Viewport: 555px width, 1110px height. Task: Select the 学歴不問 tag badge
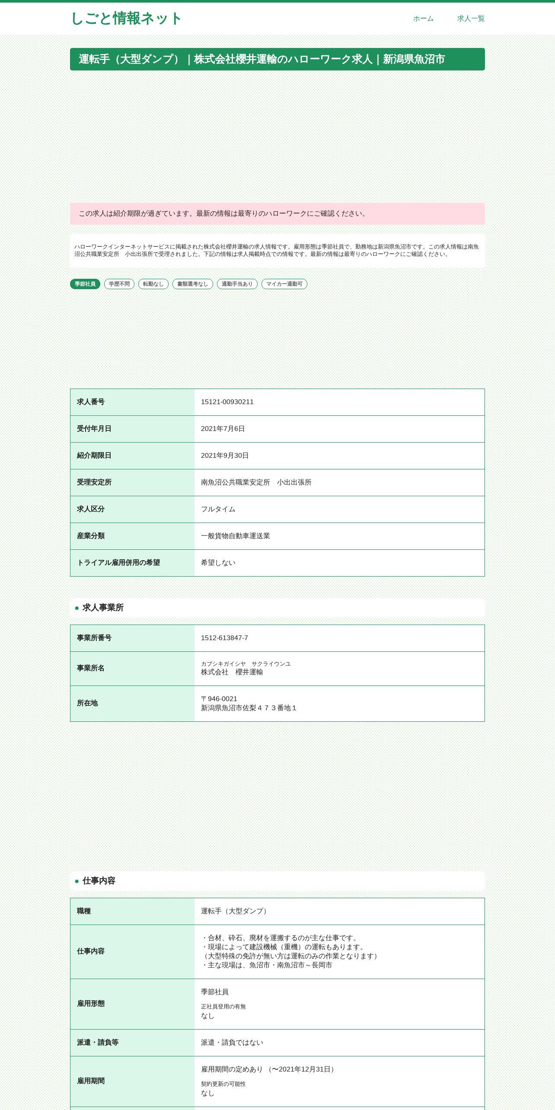coord(119,284)
